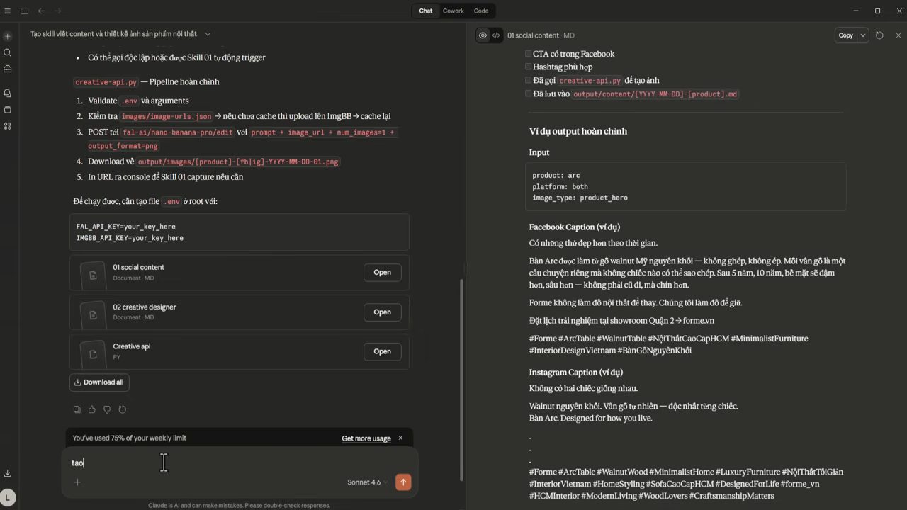Expand the chat title dropdown chevron
Screen dimensions: 907x510
(208, 34)
